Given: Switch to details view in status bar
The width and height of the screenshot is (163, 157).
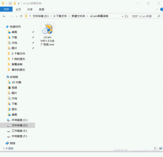Looking at the screenshot, I should [156, 148].
